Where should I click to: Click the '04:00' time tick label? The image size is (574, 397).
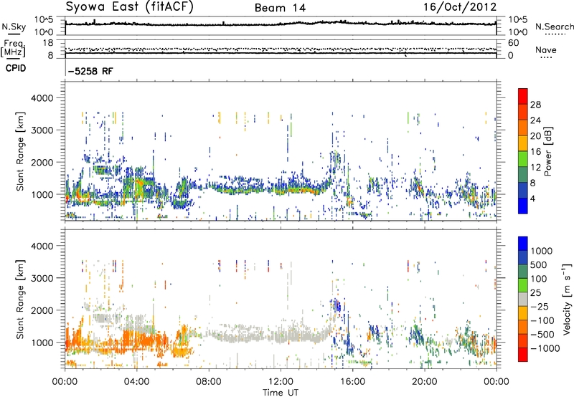click(136, 382)
